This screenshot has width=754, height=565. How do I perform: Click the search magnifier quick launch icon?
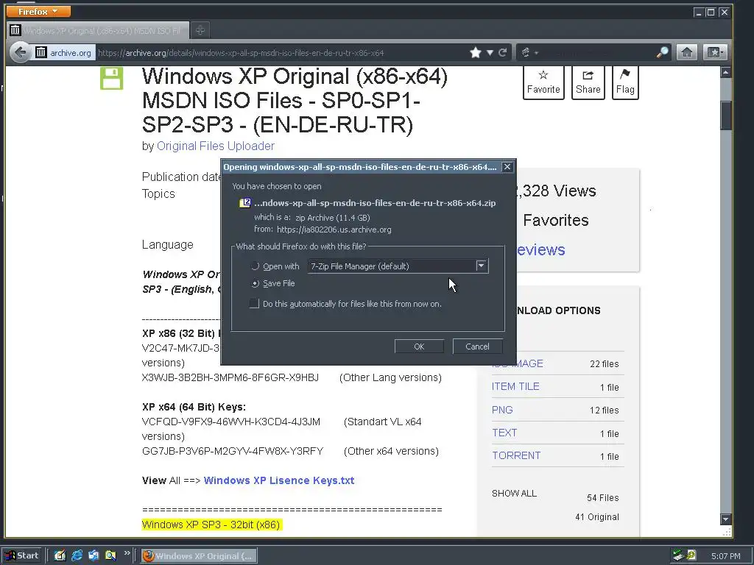(x=110, y=555)
